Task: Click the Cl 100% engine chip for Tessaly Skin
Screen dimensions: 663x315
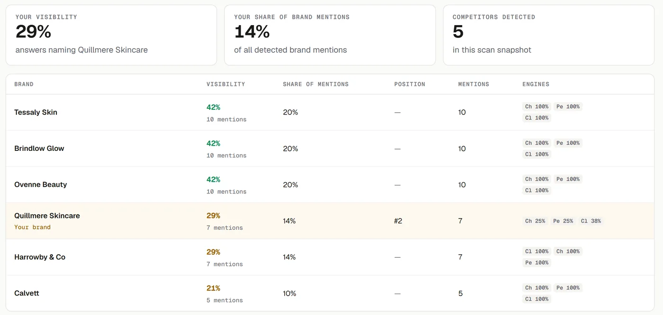Action: coord(537,118)
